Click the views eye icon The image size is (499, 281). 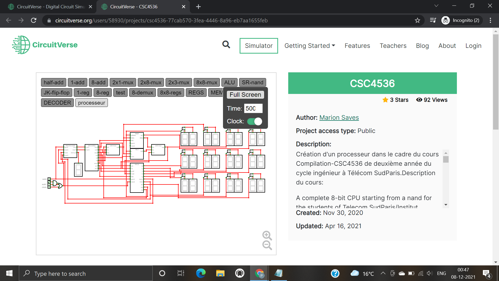[x=419, y=100]
